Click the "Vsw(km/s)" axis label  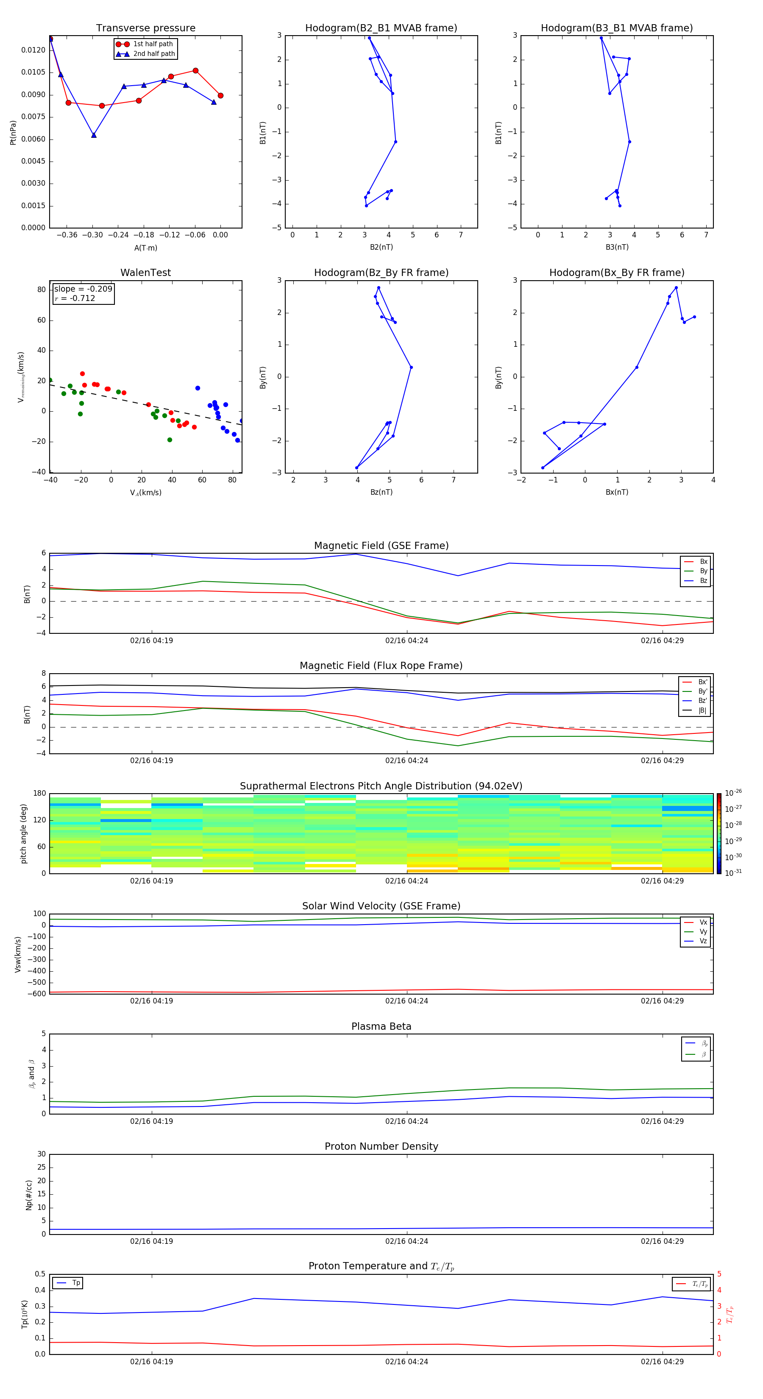click(x=18, y=954)
